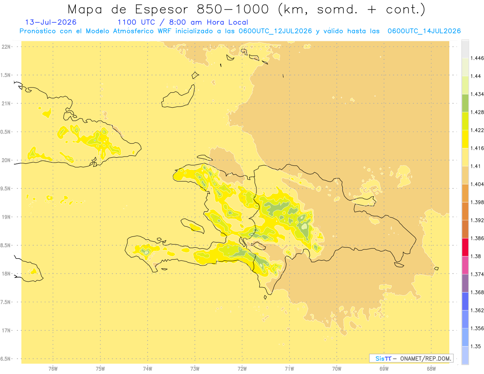Click the 76W longitude label
484x374 pixels.
[x=53, y=369]
